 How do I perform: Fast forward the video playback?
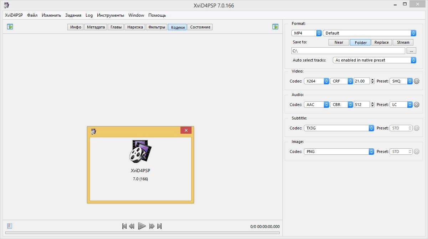tap(152, 226)
